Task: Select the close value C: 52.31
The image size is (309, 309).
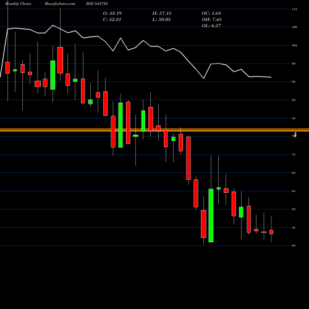Action: point(112,20)
